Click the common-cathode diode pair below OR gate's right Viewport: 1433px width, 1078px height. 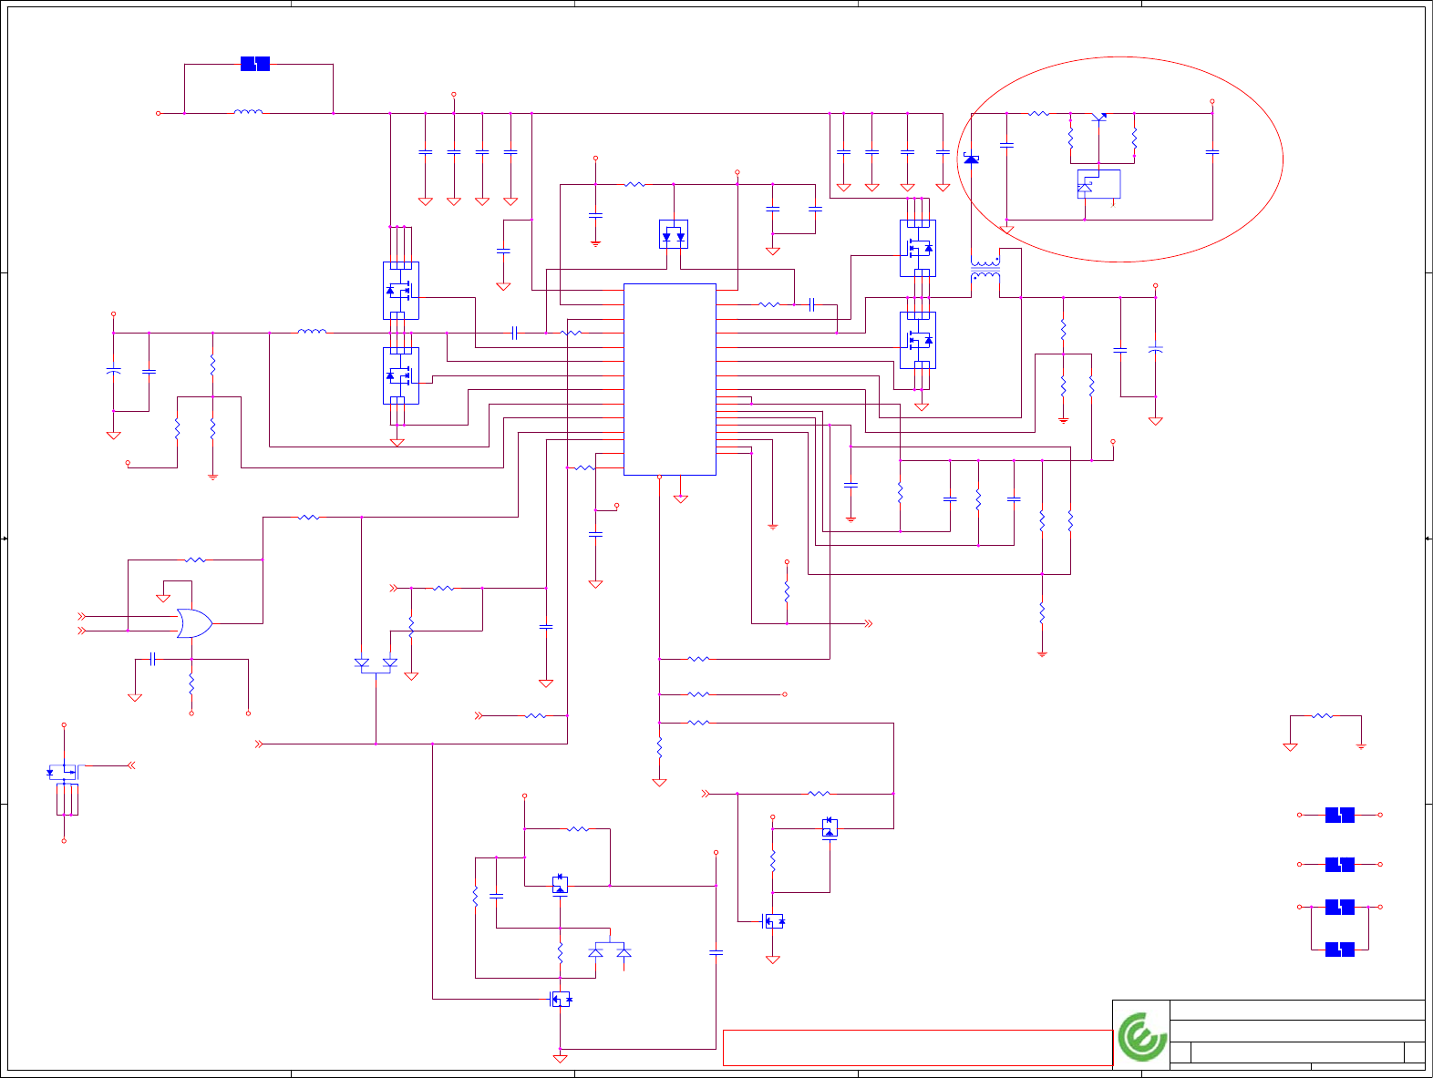[376, 665]
